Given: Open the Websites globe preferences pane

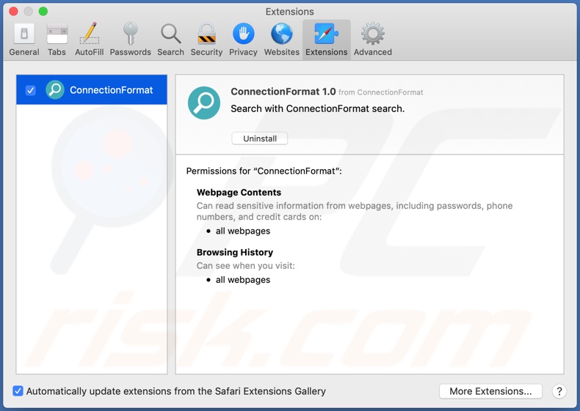Looking at the screenshot, I should pos(282,40).
